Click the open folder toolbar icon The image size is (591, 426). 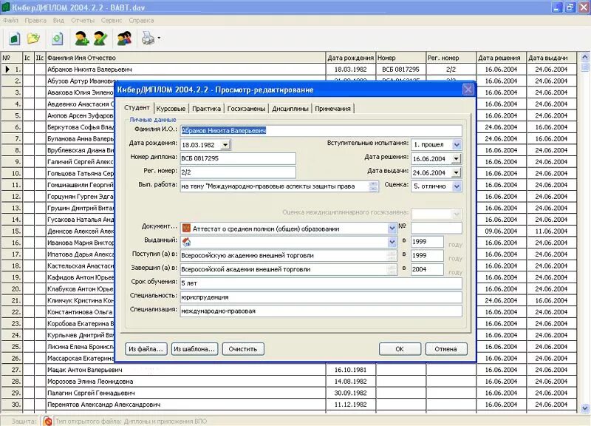[33, 38]
